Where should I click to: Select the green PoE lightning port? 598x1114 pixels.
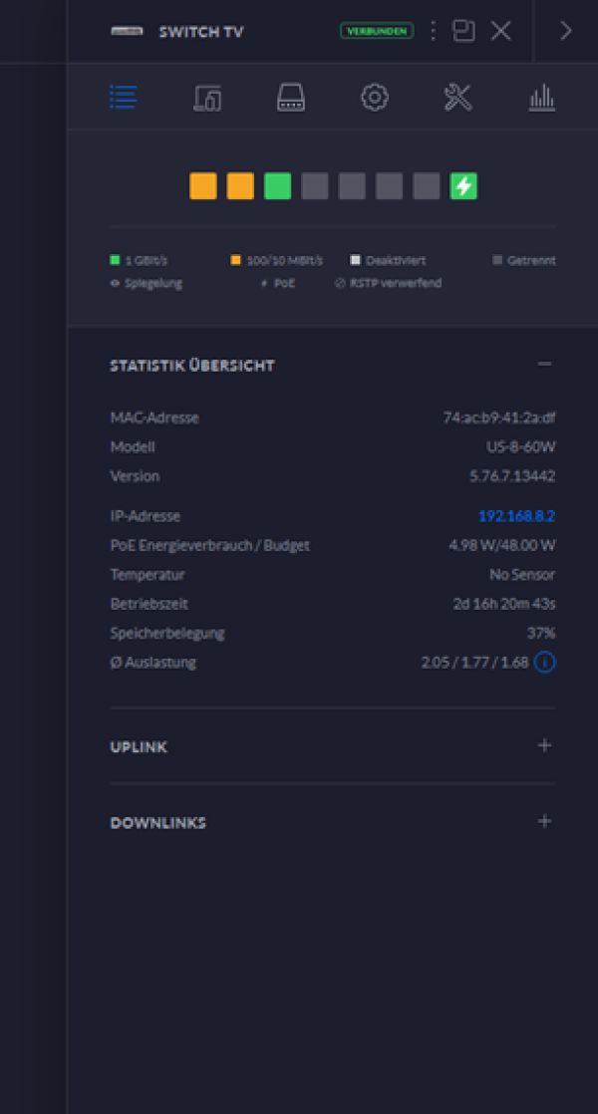[x=463, y=186]
